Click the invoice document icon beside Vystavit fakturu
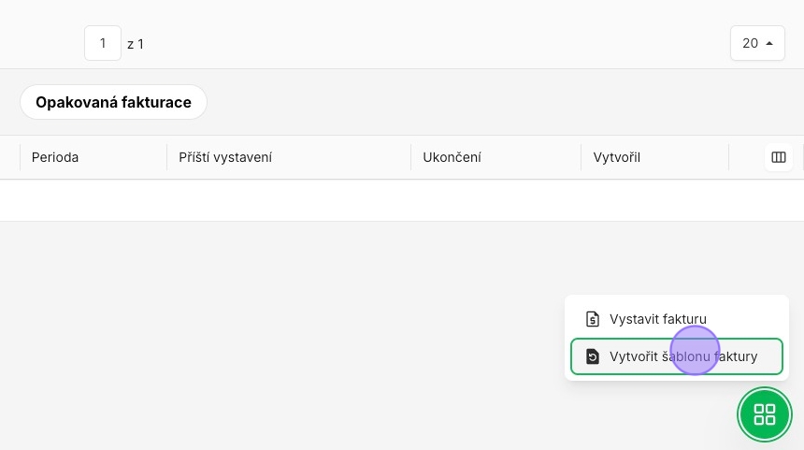The height and width of the screenshot is (450, 804). (x=592, y=319)
